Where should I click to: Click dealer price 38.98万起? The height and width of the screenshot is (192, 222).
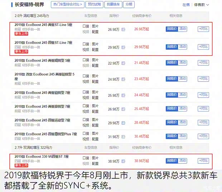coord(141,161)
